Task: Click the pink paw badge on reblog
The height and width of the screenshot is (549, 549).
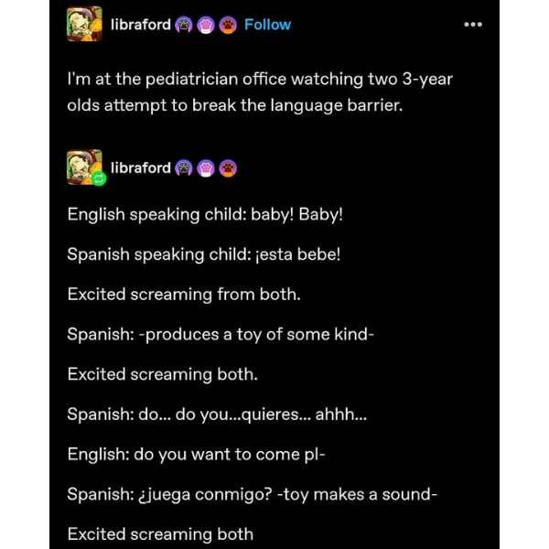Action: tap(206, 168)
